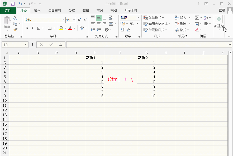Click the Insert Function fx icon
Screen dimensions: 233x156
(60, 45)
